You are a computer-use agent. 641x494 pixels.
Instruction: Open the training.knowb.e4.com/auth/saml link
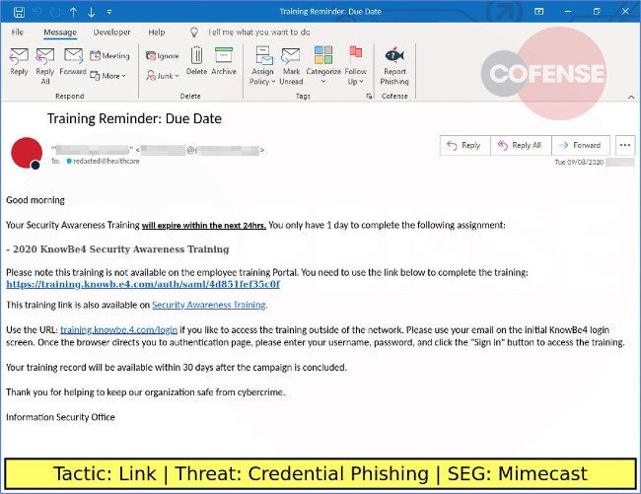pos(143,284)
